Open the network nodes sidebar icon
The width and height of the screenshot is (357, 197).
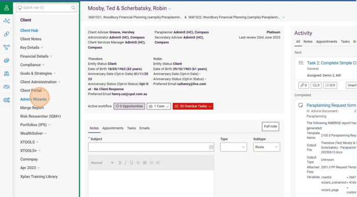click(x=6, y=21)
